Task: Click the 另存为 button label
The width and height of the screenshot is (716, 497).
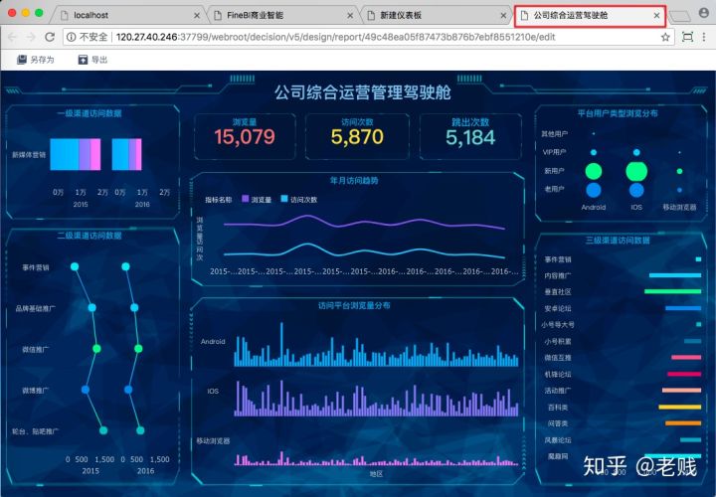Action: [x=42, y=60]
